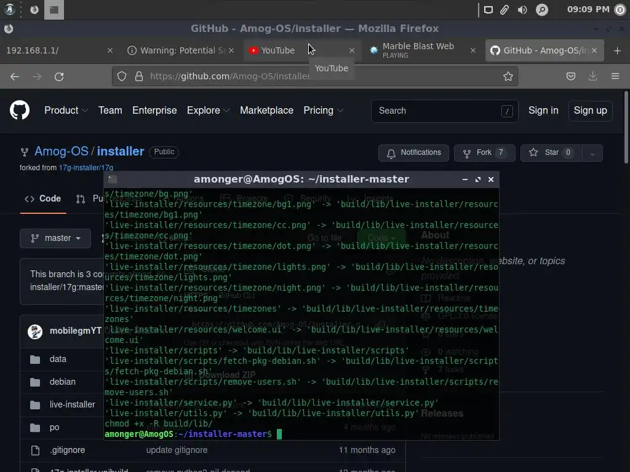Click the Firefox back arrow button

[x=15, y=76]
